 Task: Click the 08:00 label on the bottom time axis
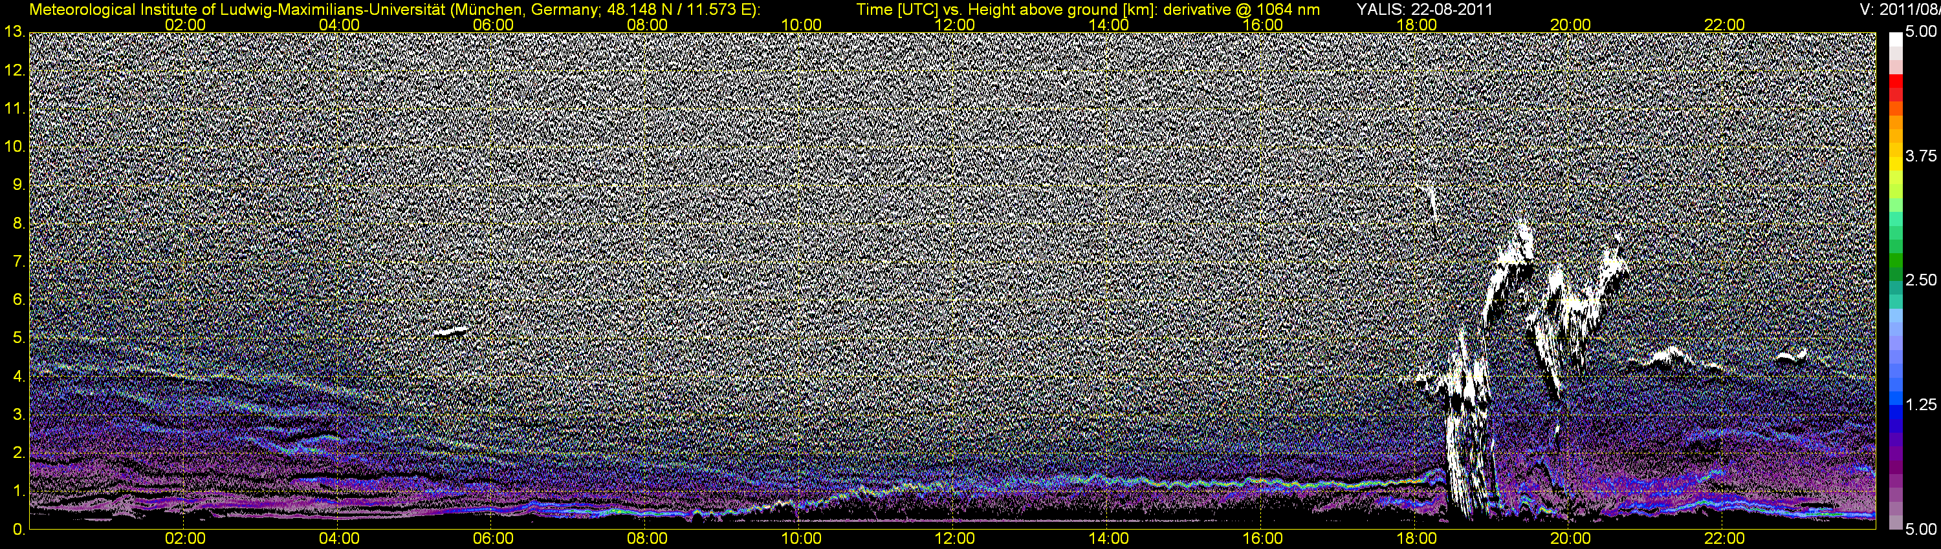point(647,539)
